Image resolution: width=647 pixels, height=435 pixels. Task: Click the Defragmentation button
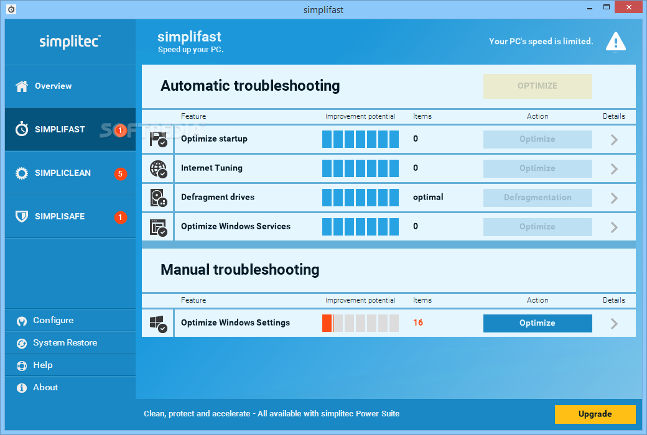(538, 198)
